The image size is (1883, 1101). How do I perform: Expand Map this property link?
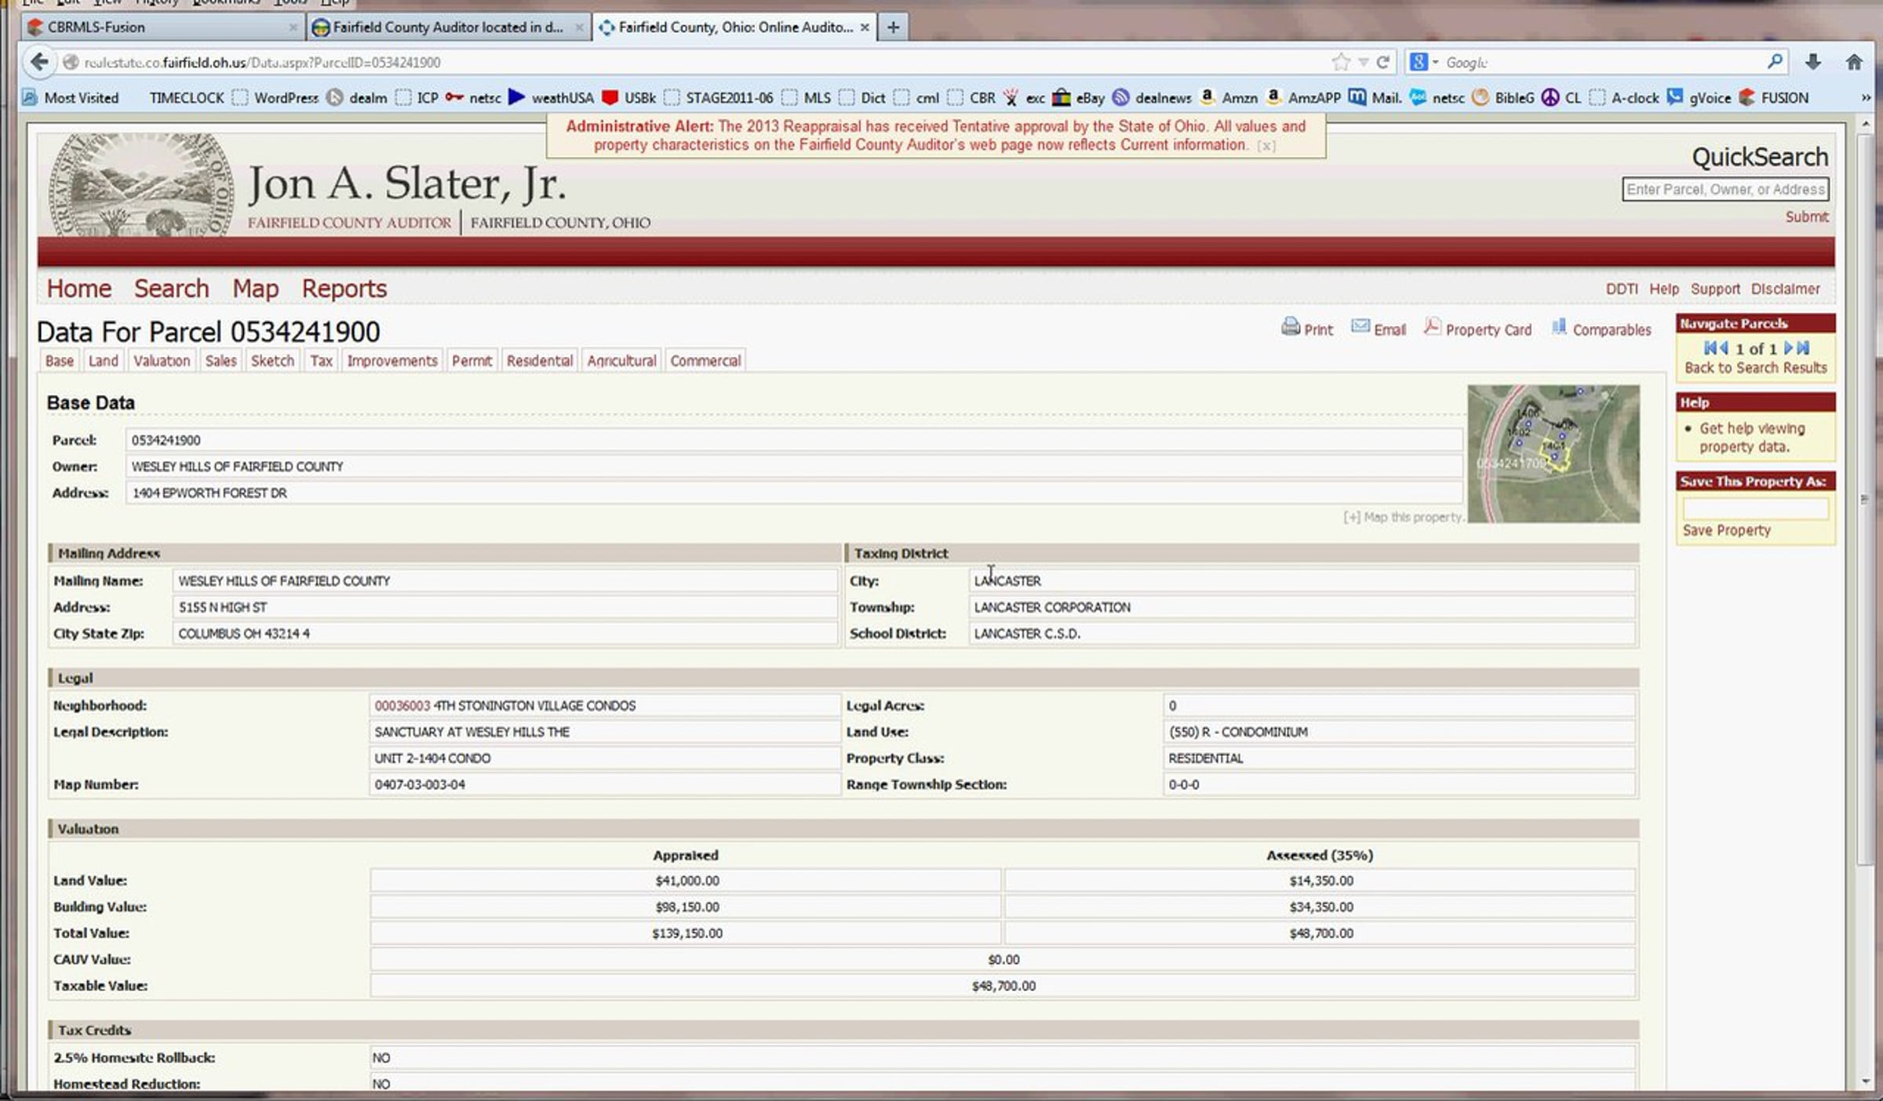pyautogui.click(x=1403, y=518)
